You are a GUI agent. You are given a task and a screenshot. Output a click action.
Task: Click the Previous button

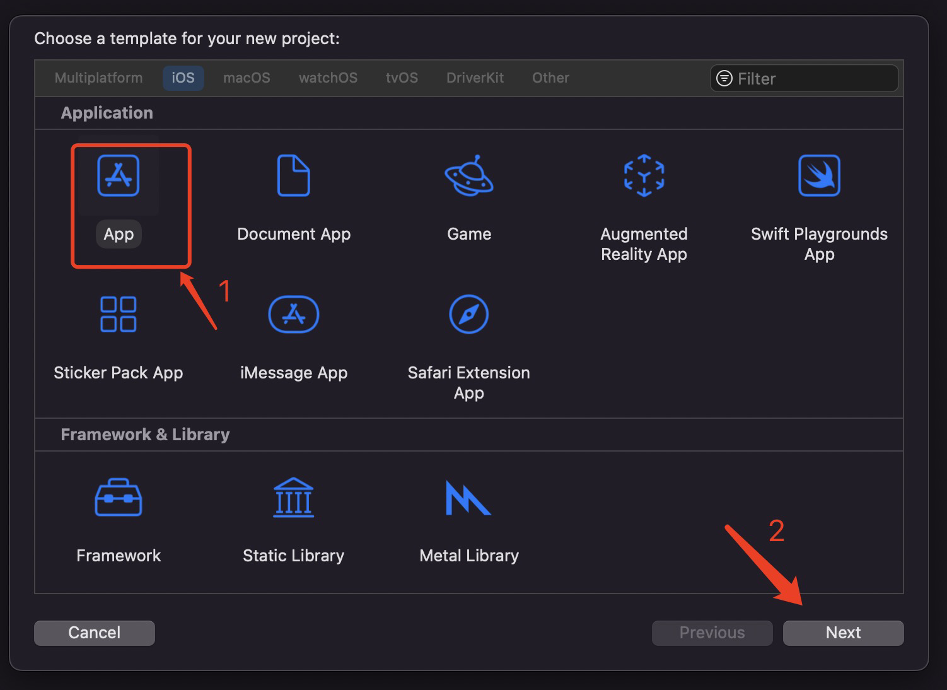pos(712,633)
